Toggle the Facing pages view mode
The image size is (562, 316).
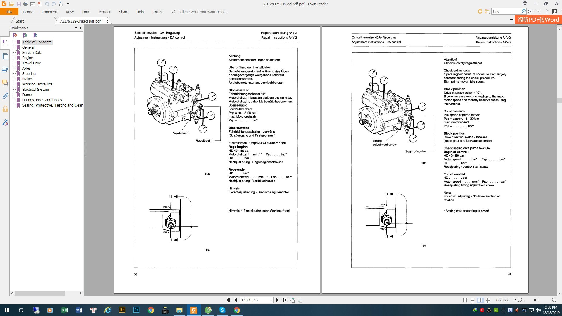[480, 300]
